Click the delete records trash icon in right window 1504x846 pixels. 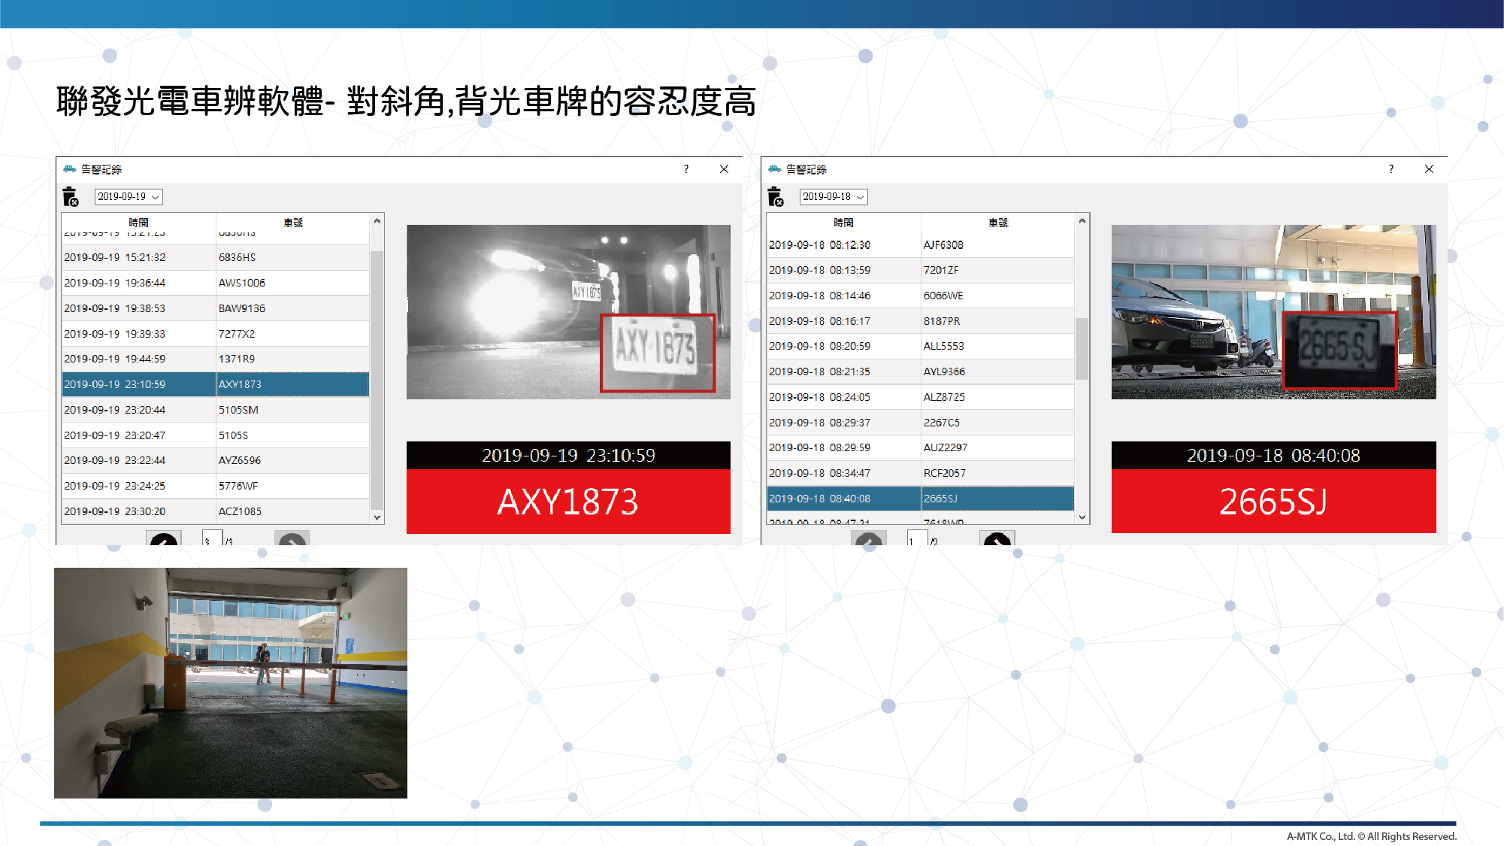776,197
